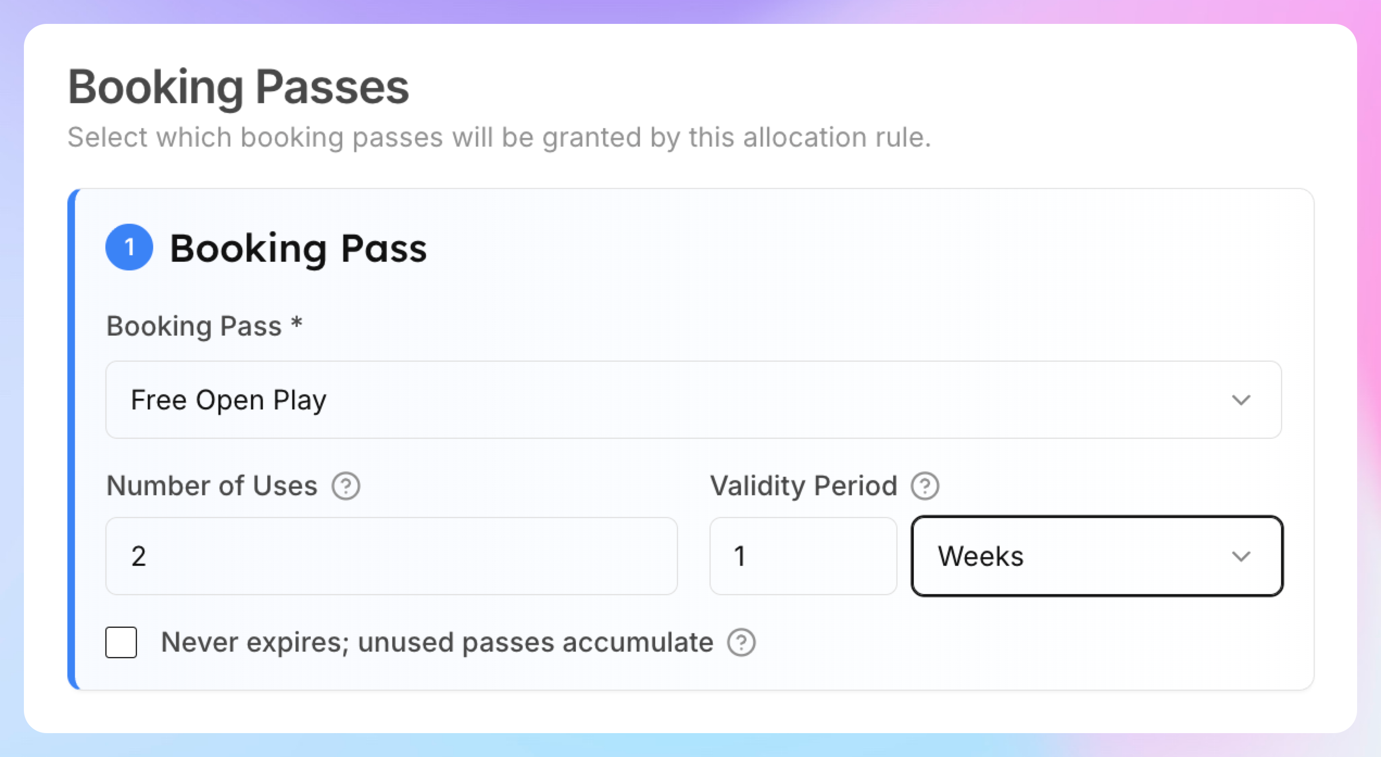The image size is (1381, 757).
Task: Click the 'Booking Pass' card title
Action: [298, 248]
